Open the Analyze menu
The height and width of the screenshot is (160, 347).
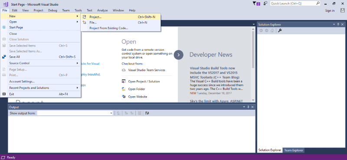point(102,10)
